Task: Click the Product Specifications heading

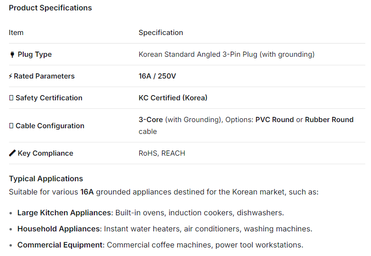Action: coord(50,8)
